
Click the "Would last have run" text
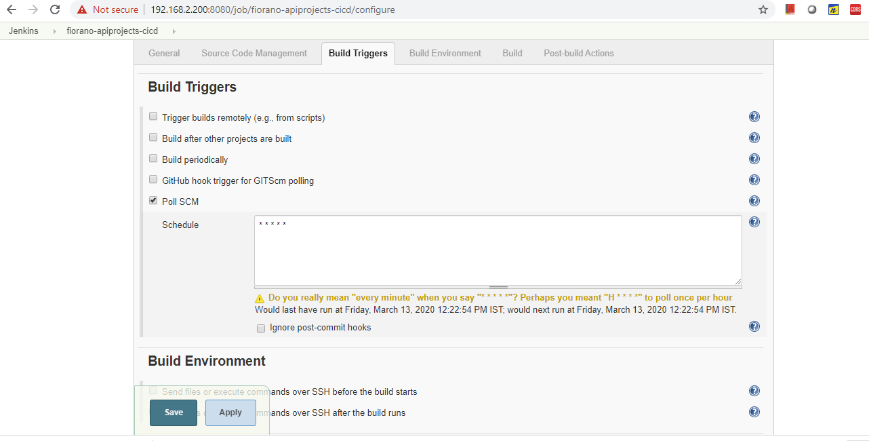496,309
